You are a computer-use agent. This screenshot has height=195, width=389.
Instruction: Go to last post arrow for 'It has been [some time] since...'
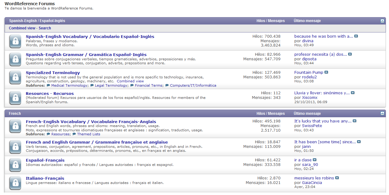359,142
